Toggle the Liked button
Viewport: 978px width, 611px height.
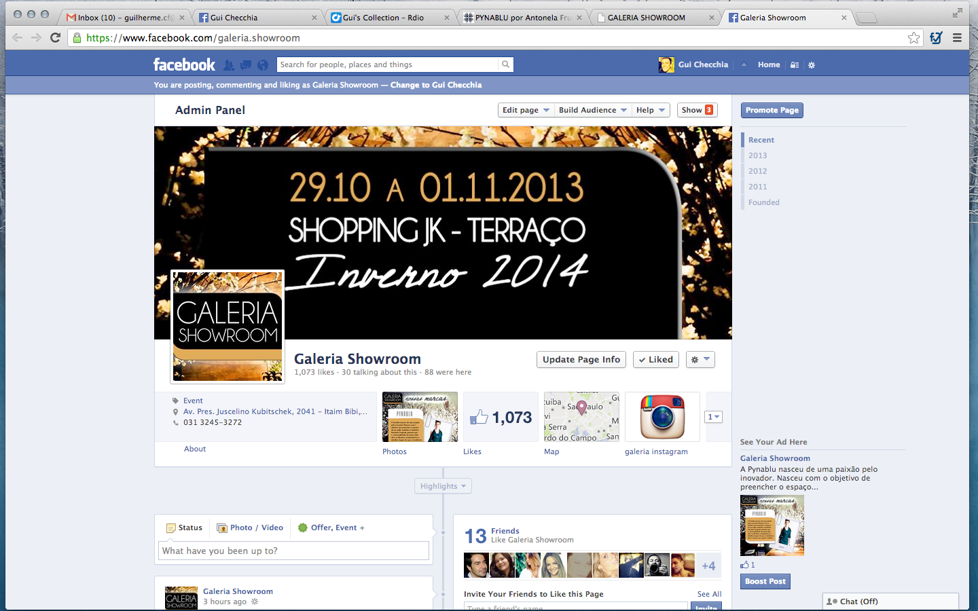656,360
